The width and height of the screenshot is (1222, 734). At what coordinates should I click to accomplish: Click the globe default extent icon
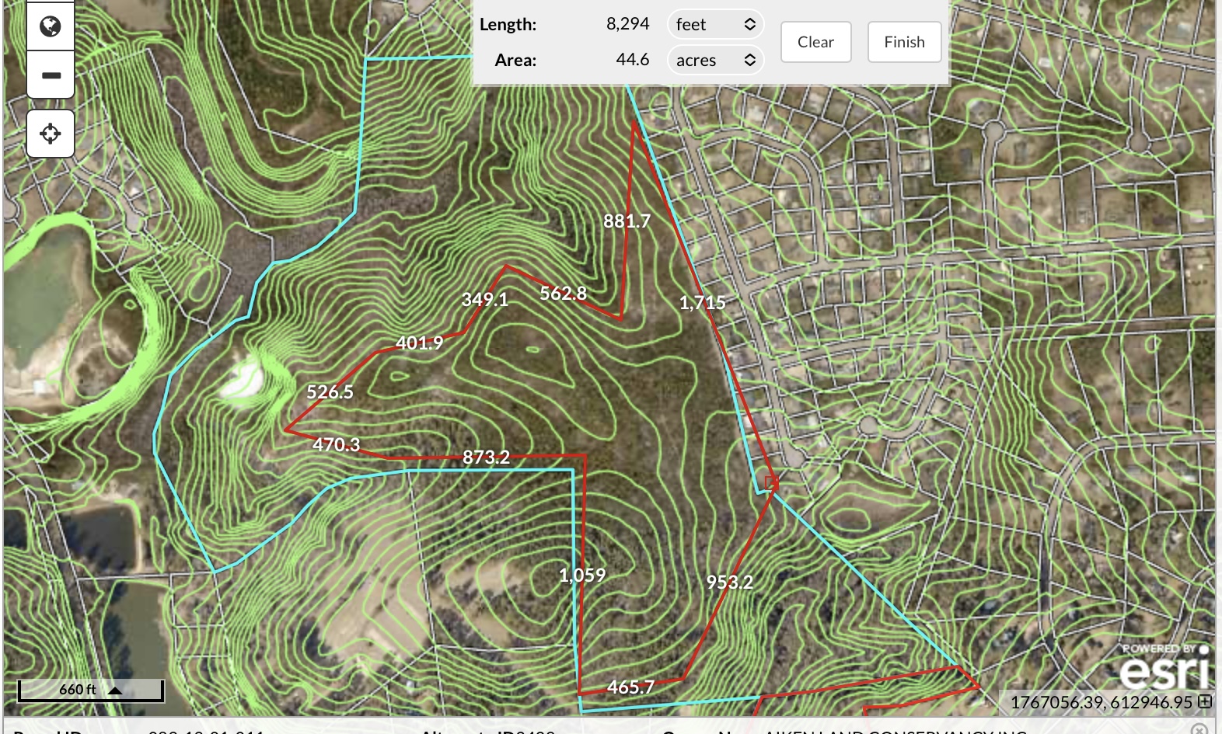point(51,27)
